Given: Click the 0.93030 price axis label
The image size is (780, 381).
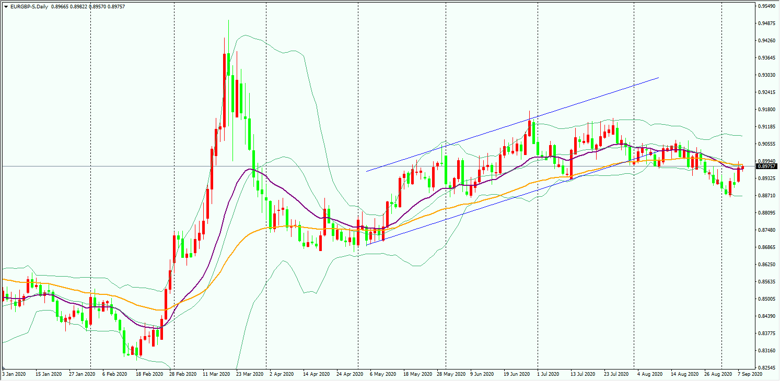Looking at the screenshot, I should (766, 75).
